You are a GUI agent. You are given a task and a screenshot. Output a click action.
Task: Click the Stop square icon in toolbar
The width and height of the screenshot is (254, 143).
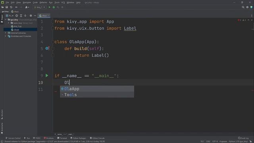point(62,7)
